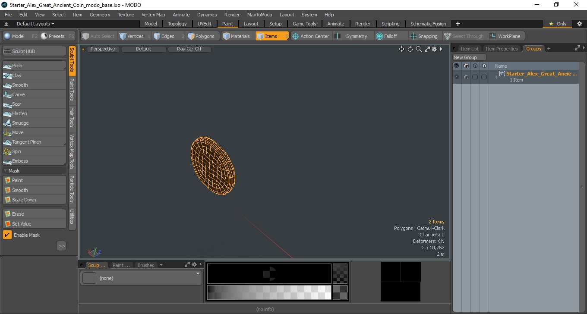Select the Flatten sculpt tool
Screen dimensions: 587x314
coord(34,113)
